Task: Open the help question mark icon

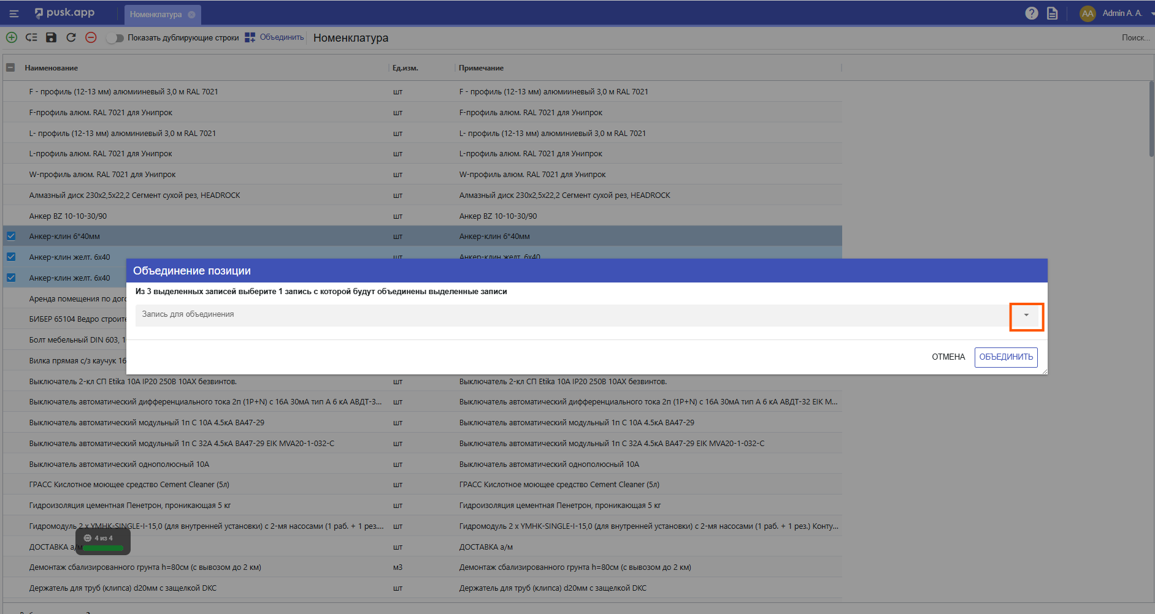Action: click(x=1032, y=13)
